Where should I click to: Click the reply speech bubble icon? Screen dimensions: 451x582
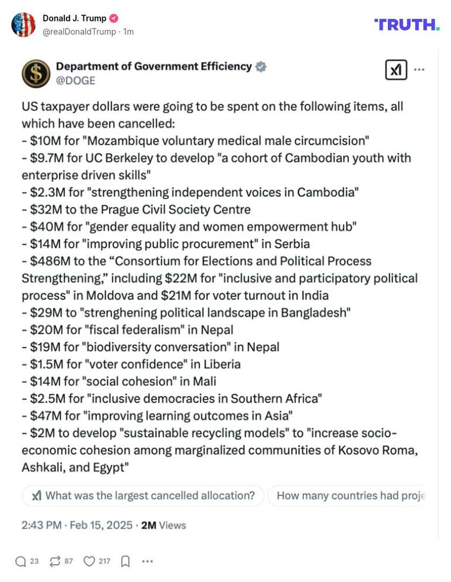(20, 562)
